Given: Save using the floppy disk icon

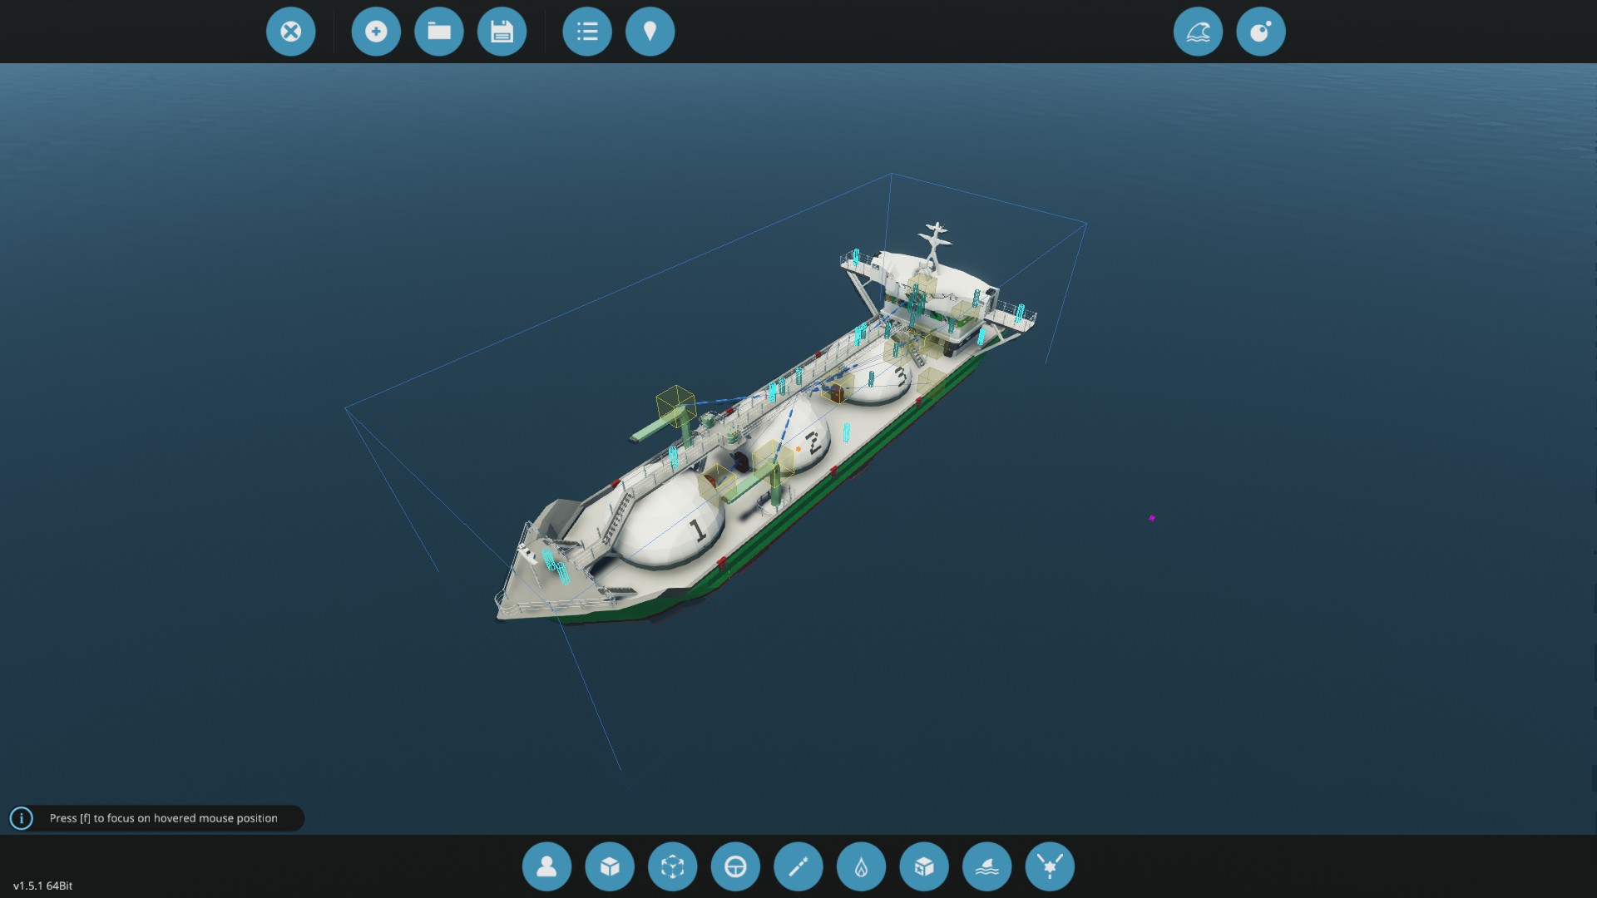Looking at the screenshot, I should coord(502,32).
